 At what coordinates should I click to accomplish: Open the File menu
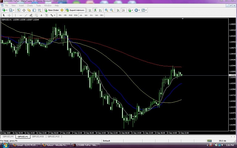(6, 6)
